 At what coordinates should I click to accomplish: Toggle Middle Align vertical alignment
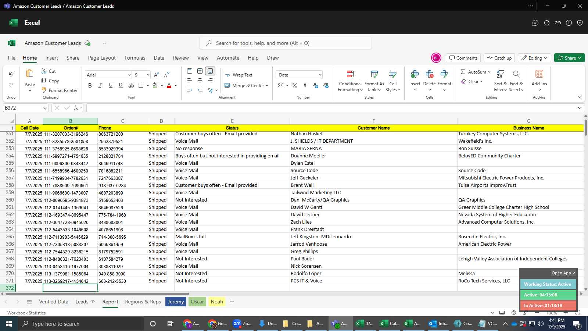coord(200,71)
